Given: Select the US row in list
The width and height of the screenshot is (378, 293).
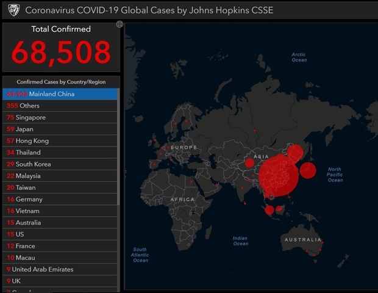Looking at the screenshot, I should [60, 234].
